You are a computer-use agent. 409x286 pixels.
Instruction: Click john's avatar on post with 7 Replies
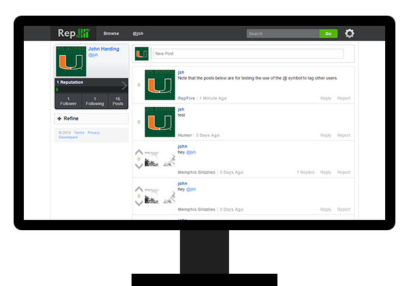point(160,159)
